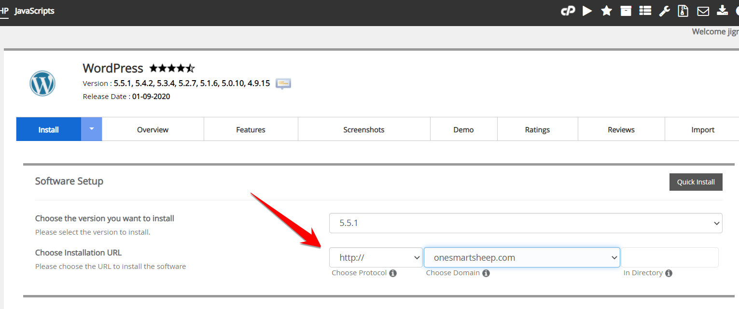Open the JavaScripts menu
739x309 pixels.
[34, 11]
